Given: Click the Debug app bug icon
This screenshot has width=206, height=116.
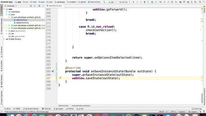Looking at the screenshot, I should tap(145, 2).
